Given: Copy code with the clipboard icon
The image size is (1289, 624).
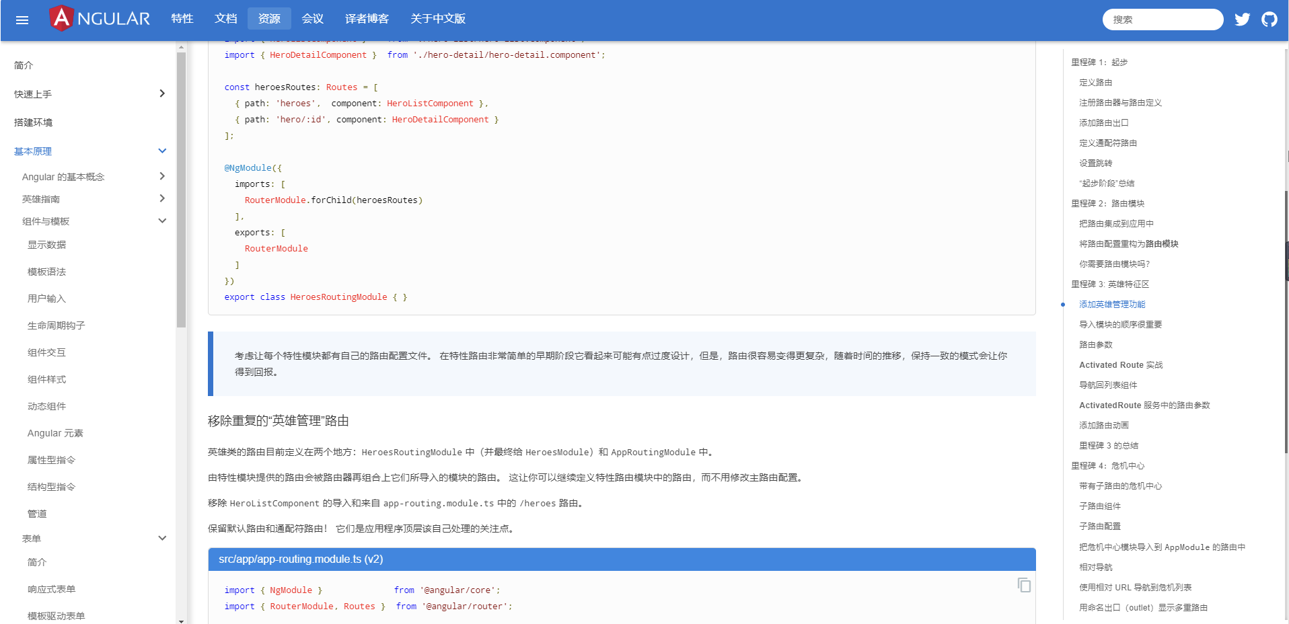Looking at the screenshot, I should [1024, 585].
